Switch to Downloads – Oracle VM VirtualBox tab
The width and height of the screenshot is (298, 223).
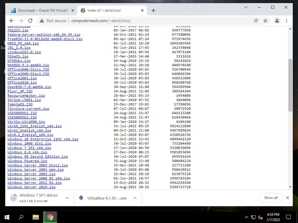(41, 10)
